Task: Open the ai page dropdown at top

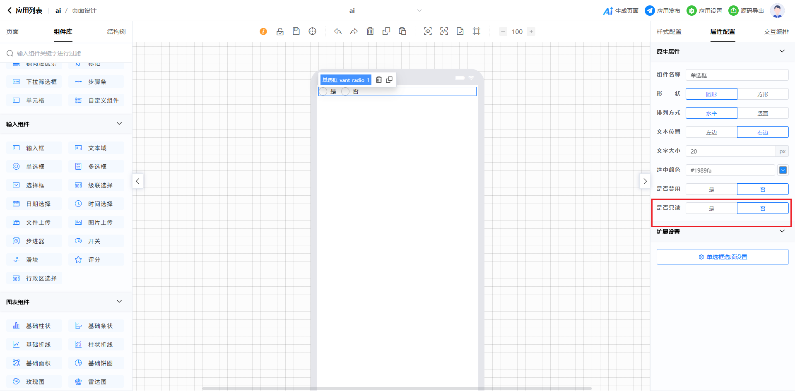Action: click(x=419, y=11)
